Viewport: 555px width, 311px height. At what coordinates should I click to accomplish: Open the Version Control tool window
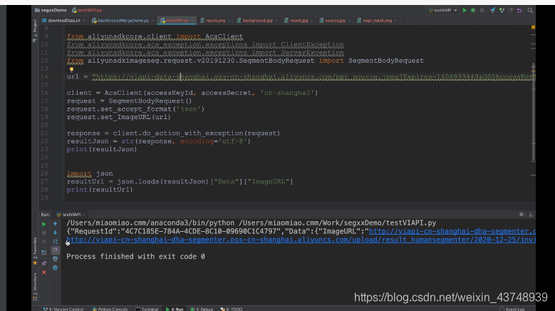coord(63,309)
